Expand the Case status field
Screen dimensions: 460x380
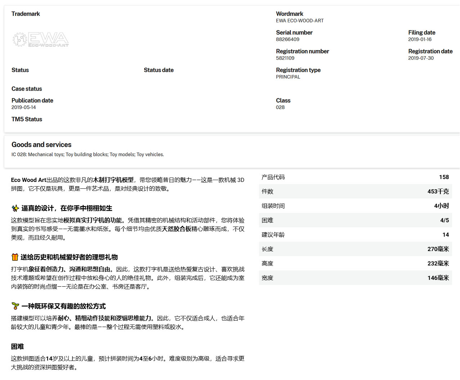pos(27,89)
